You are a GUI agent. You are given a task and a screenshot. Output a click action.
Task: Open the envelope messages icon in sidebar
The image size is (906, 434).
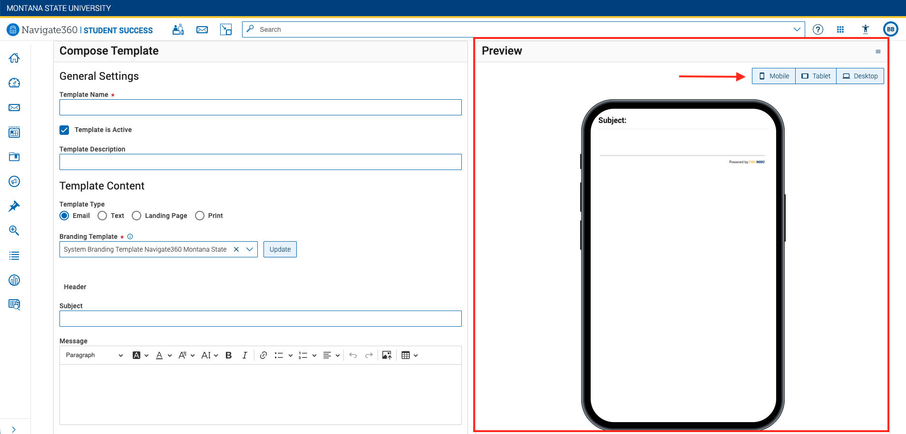(x=14, y=107)
